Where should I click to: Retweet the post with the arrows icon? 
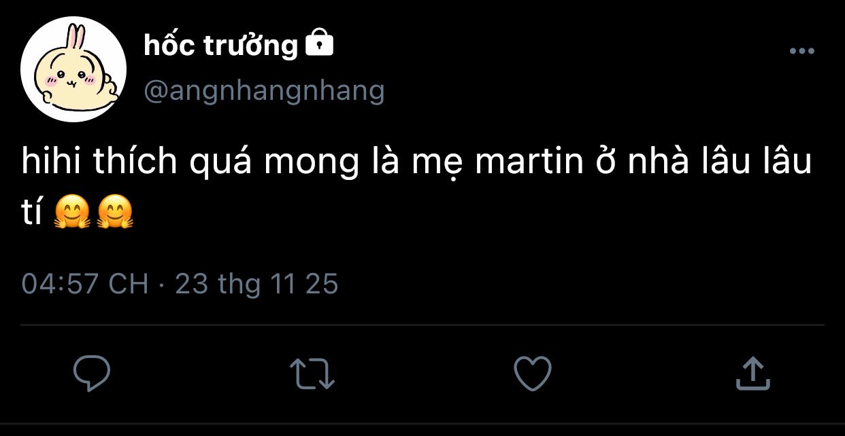312,374
